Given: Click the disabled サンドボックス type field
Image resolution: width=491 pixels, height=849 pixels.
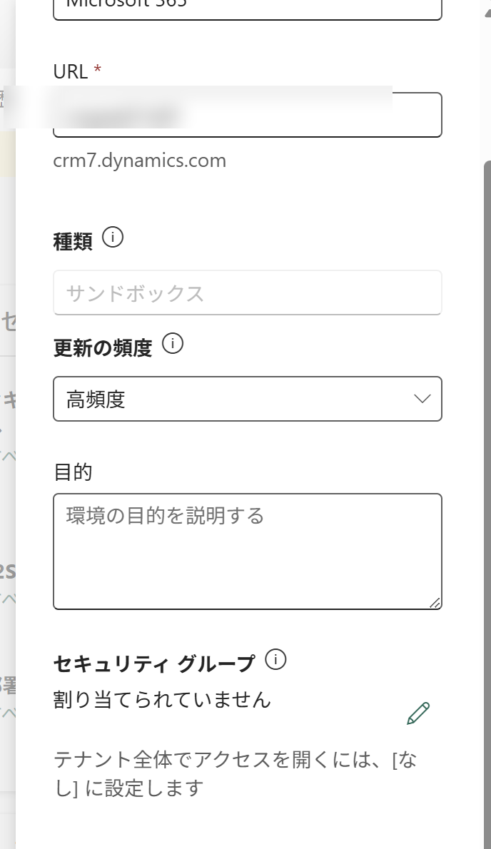Looking at the screenshot, I should click(x=248, y=293).
